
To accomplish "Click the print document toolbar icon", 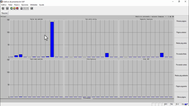I will coord(21,8).
